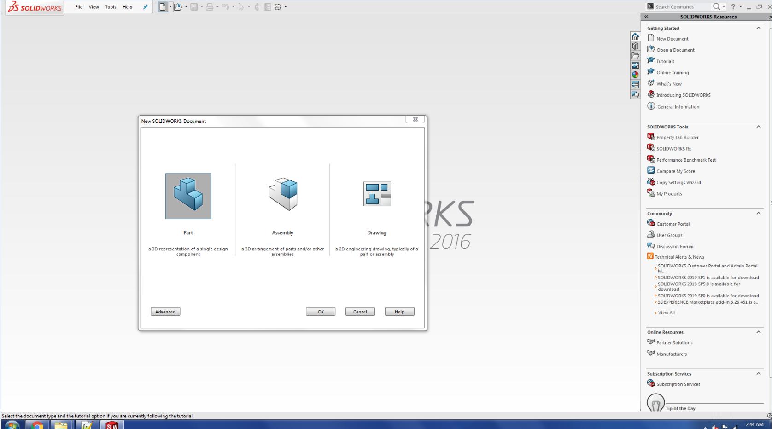Expand the Options gear dropdown arrow
Image resolution: width=772 pixels, height=429 pixels.
tap(286, 7)
